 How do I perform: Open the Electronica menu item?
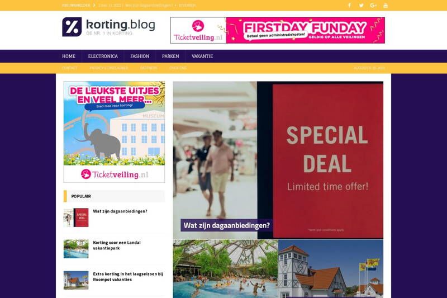coord(103,56)
